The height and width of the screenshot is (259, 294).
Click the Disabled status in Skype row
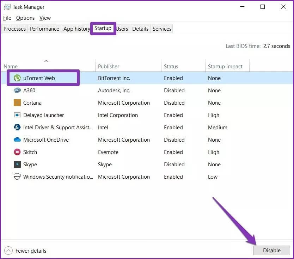(174, 165)
